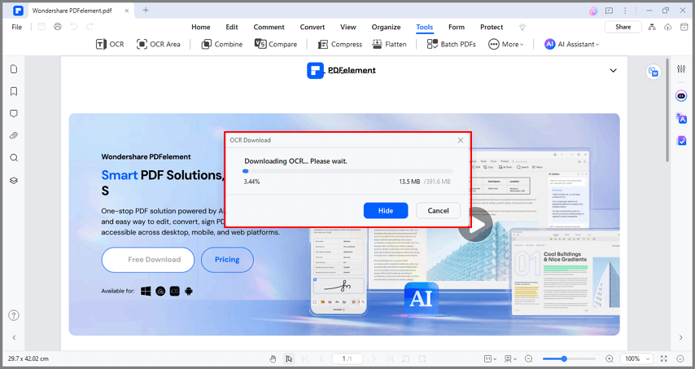
Task: Click the Save icon in toolbar
Action: [x=42, y=27]
